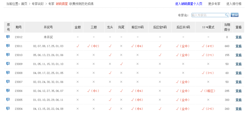Open the 进入排行榜 link
248x113 pixels.
point(234,4)
